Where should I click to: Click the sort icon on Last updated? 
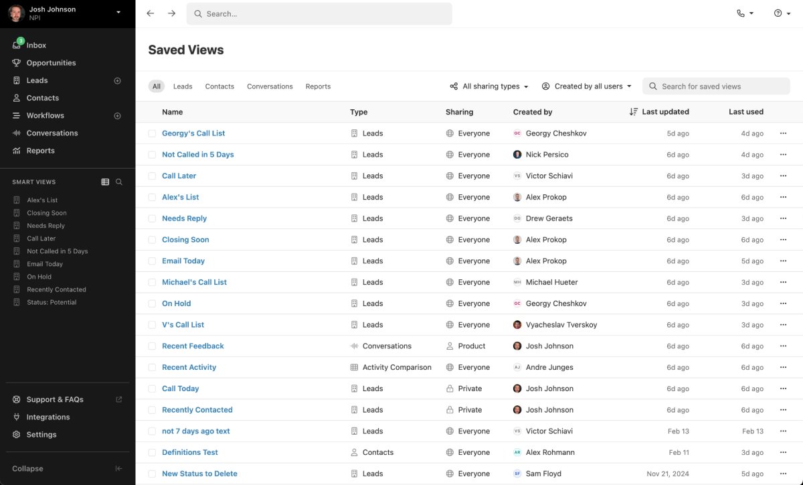tap(634, 112)
